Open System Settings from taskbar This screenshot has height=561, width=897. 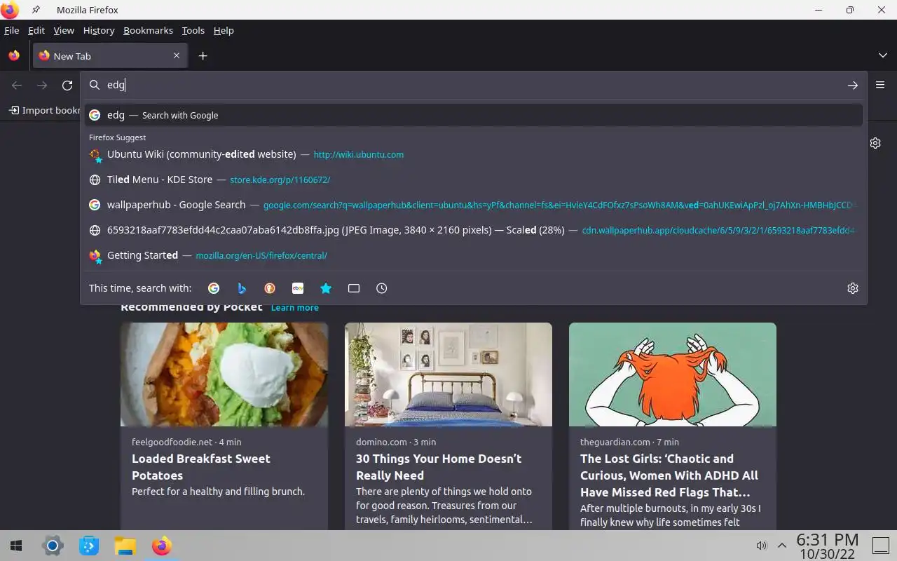coord(53,546)
